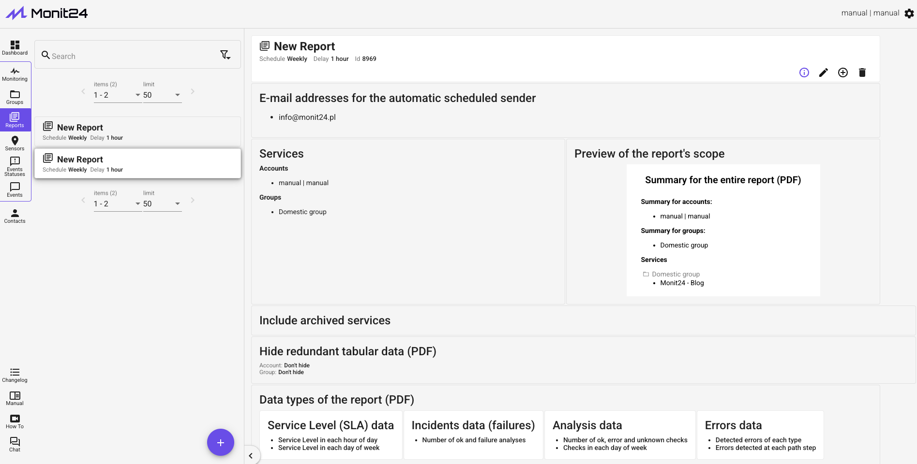Click the purple add floating button
This screenshot has height=464, width=917.
pyautogui.click(x=221, y=442)
